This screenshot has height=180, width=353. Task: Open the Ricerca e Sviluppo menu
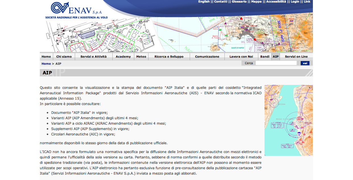[169, 56]
